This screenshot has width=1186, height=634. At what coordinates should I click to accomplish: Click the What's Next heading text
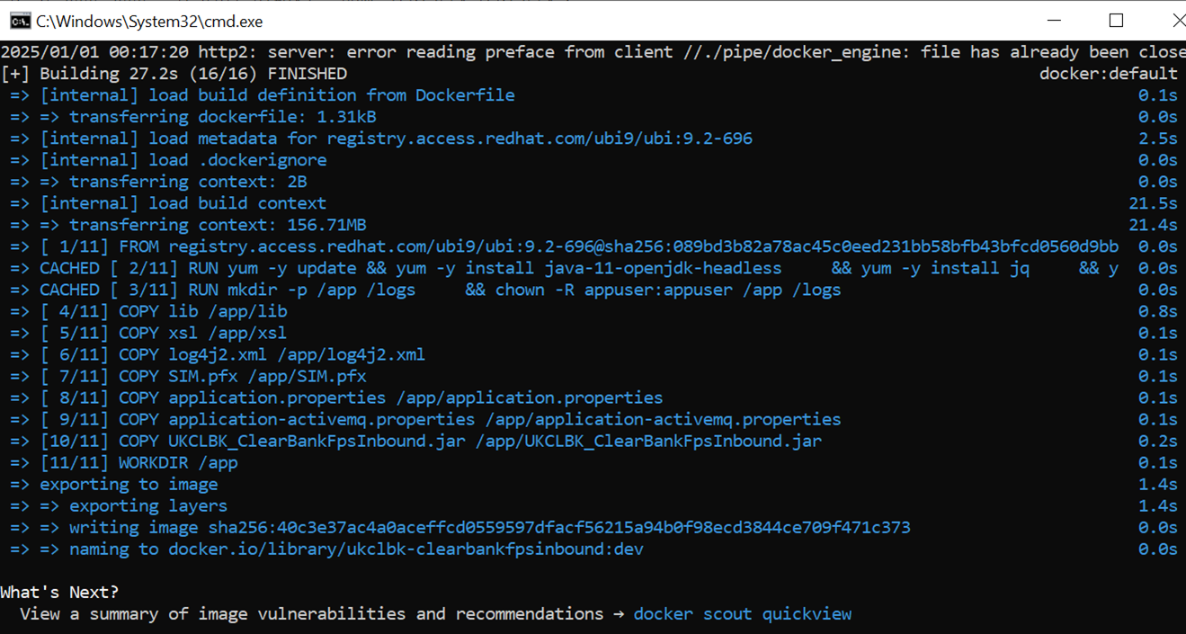60,592
